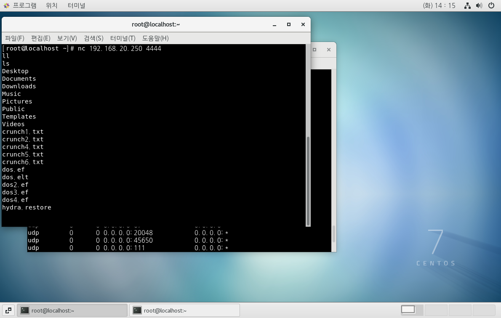Click the 'dos.elt' file name
The width and height of the screenshot is (501, 318).
pos(15,177)
